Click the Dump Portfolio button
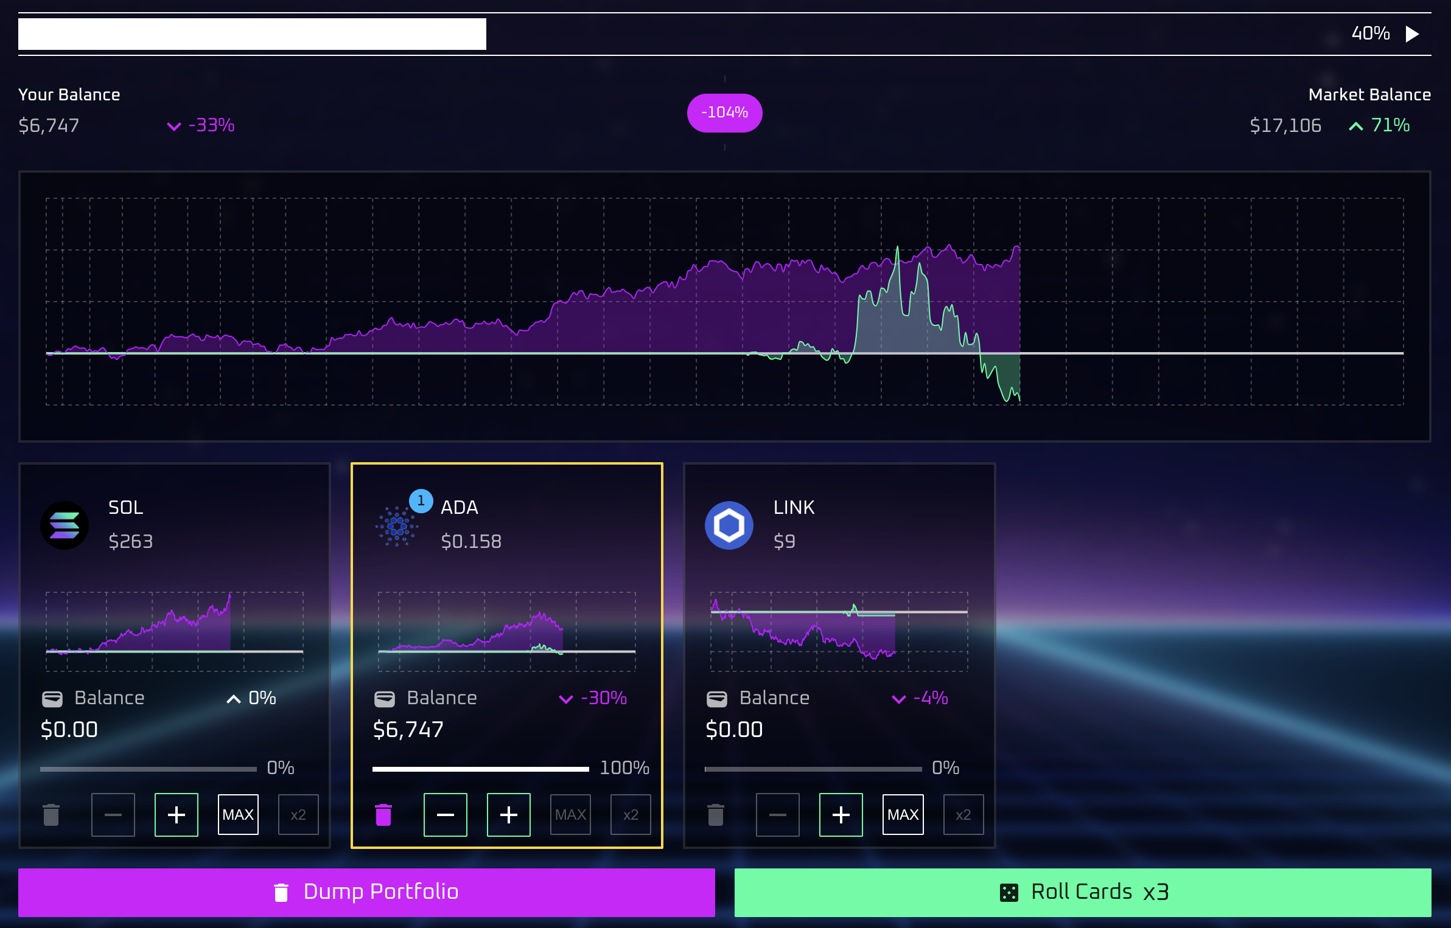Viewport: 1451px width, 928px height. pos(366,892)
